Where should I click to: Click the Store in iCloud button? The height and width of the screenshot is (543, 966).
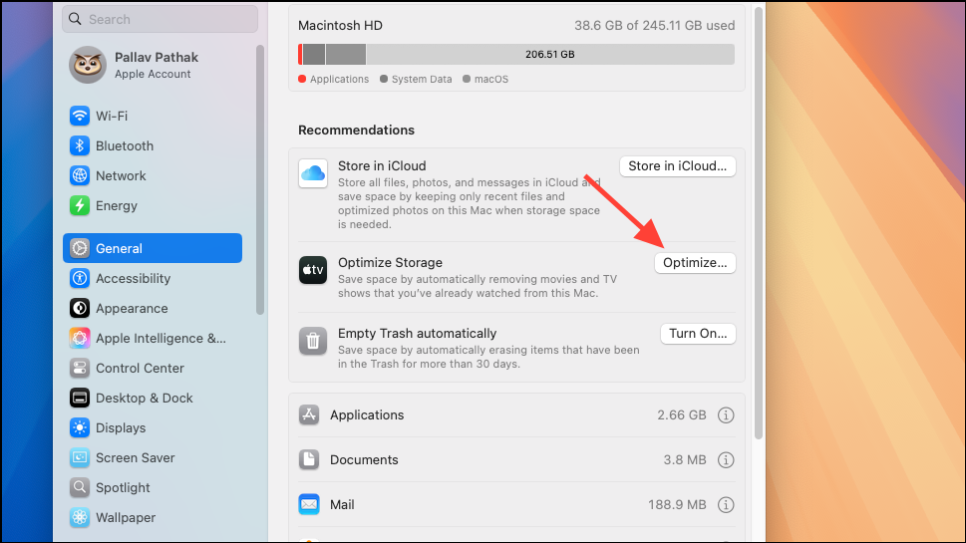677,166
